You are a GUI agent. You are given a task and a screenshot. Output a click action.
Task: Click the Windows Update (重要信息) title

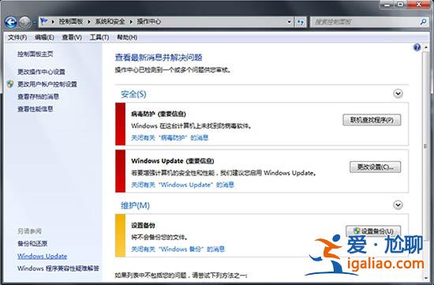point(173,161)
